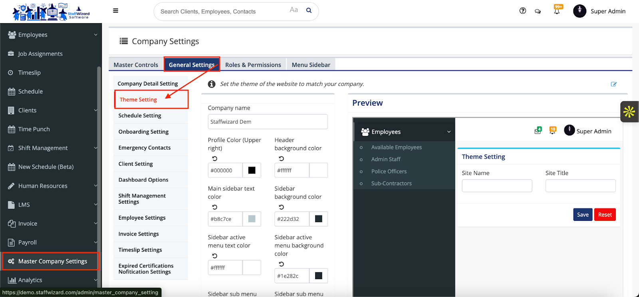Open the help question mark icon

click(x=522, y=11)
